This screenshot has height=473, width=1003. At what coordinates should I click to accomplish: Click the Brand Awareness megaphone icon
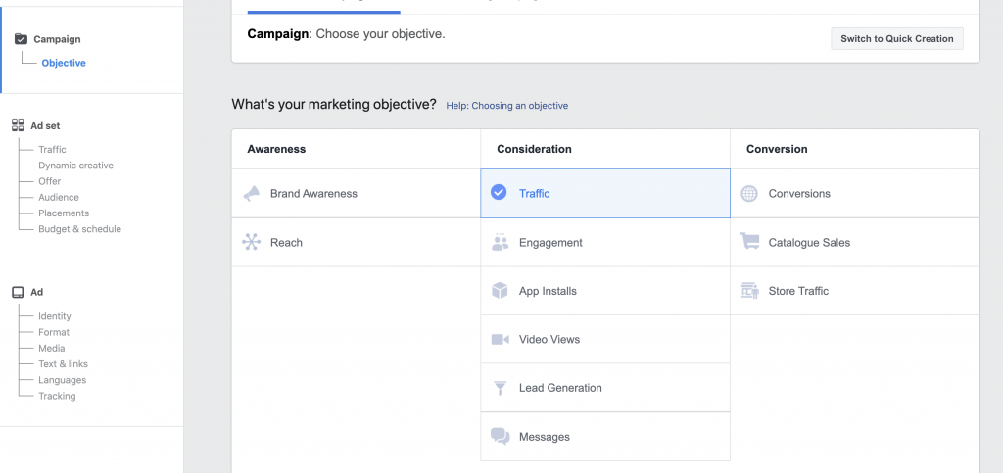(252, 193)
